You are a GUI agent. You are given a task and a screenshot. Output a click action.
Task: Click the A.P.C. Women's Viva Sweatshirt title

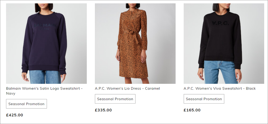(x=220, y=89)
